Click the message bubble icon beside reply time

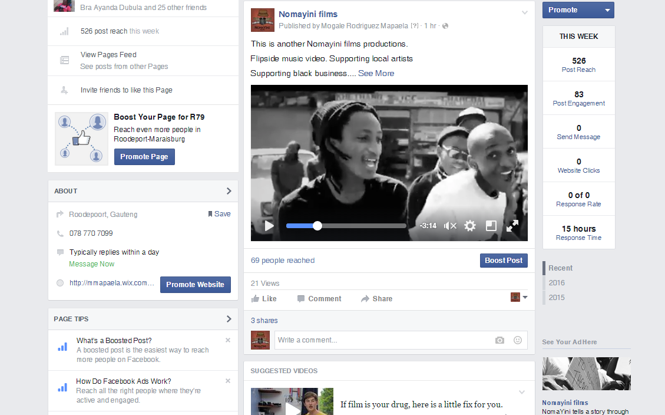pos(60,252)
